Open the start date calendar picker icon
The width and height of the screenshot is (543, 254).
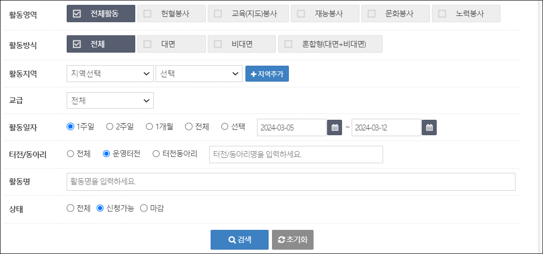point(334,127)
